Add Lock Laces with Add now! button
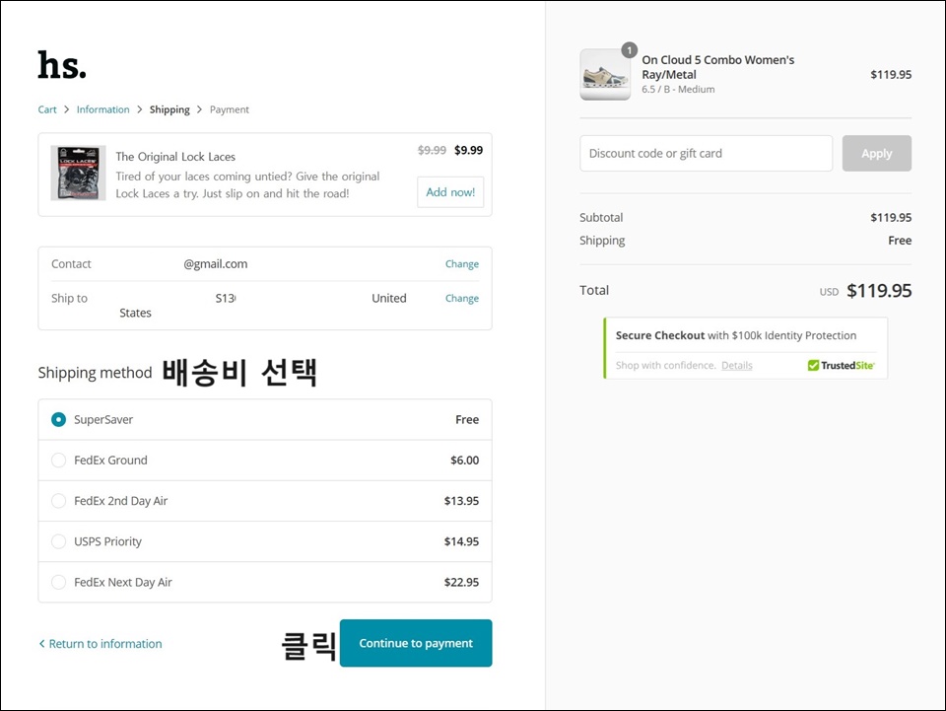The width and height of the screenshot is (946, 711). (450, 192)
